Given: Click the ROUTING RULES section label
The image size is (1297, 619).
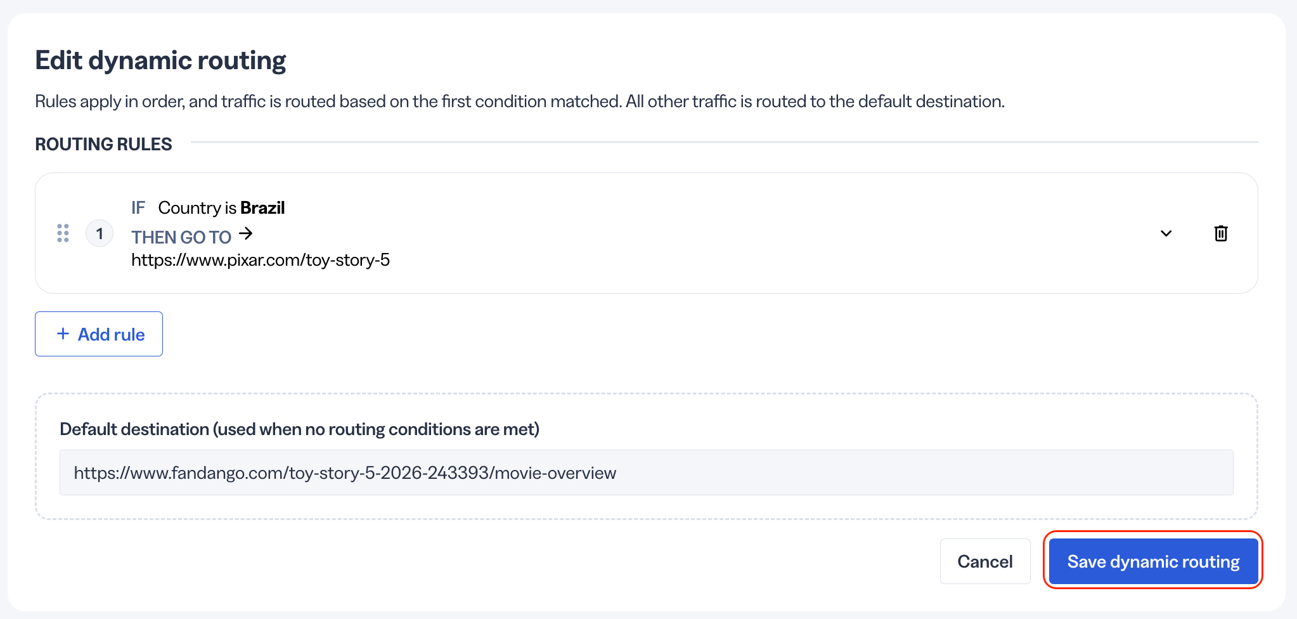Looking at the screenshot, I should point(103,144).
